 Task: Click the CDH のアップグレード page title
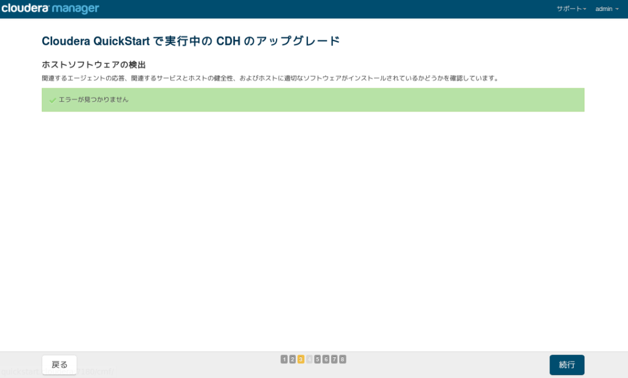[x=191, y=41]
